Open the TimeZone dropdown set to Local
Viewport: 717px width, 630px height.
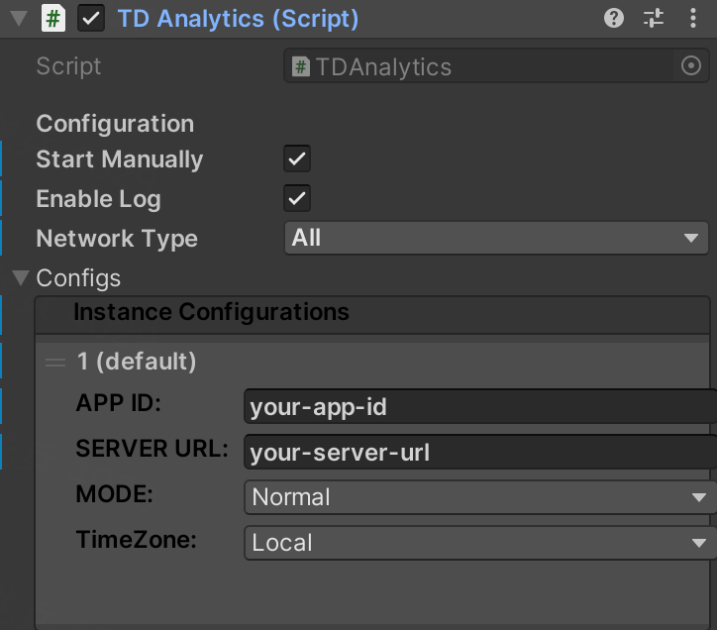478,543
